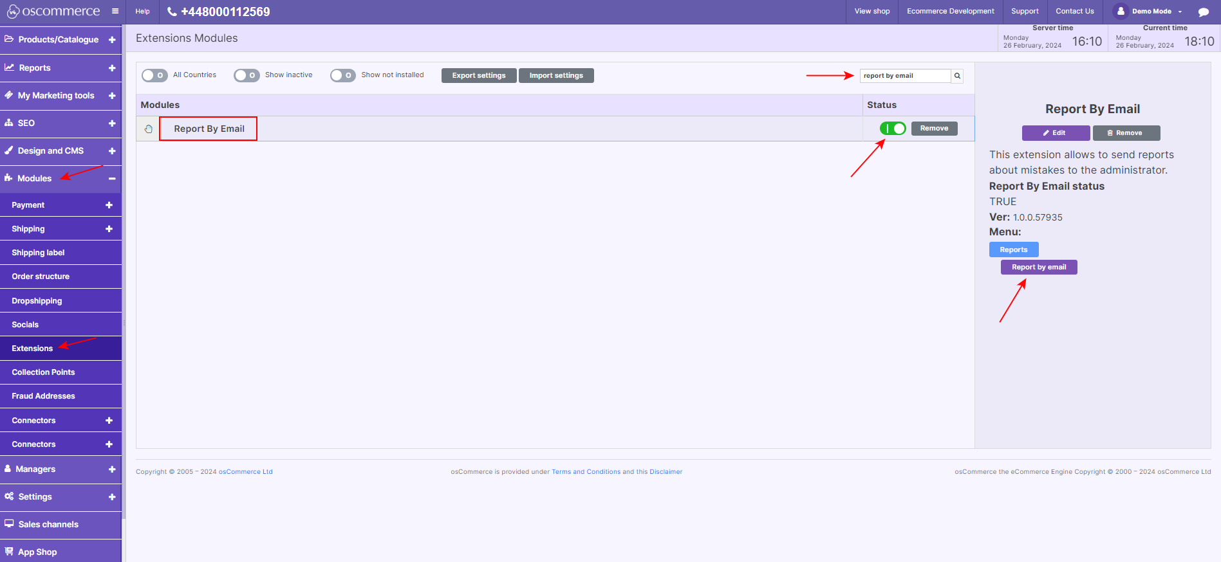Viewport: 1221px width, 562px height.
Task: Click the My Marketing tools tag icon
Action: pos(9,95)
